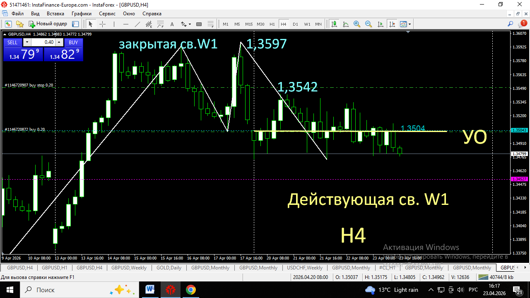Click the Новый ордер button
The image size is (530, 298).
click(x=48, y=24)
